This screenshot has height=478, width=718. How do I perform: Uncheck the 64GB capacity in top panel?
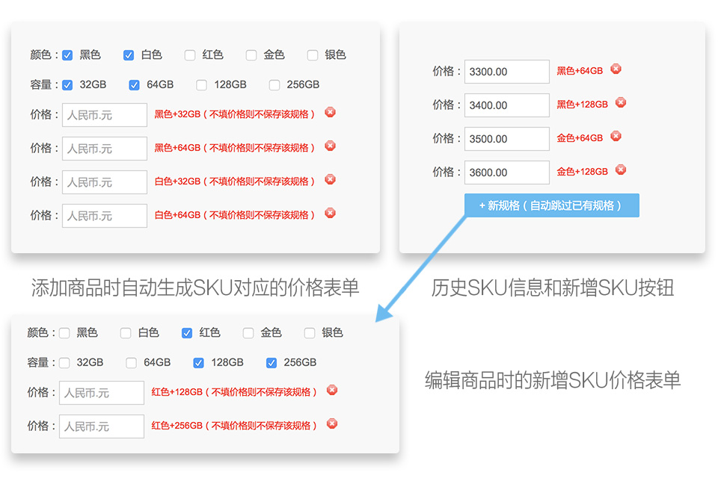(134, 84)
